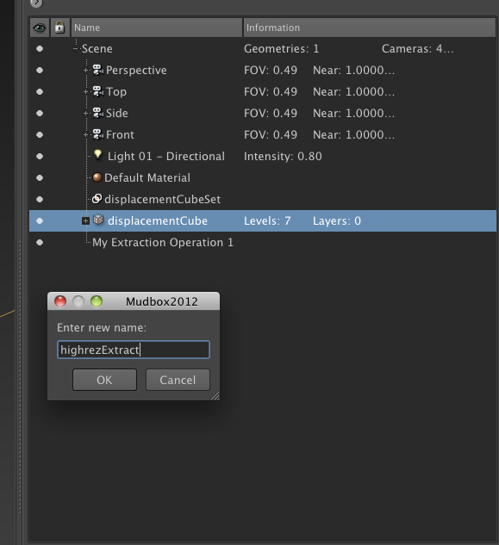This screenshot has height=545, width=499.
Task: Click the Side camera icon
Action: point(97,113)
